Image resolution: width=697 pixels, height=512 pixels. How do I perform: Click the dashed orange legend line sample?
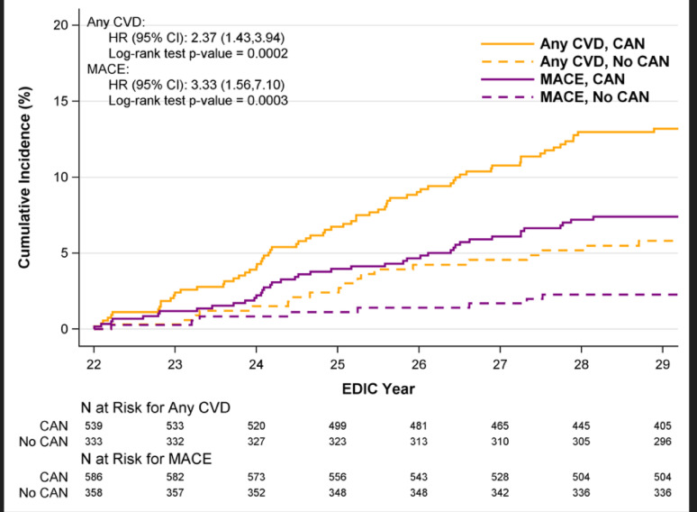click(x=506, y=61)
